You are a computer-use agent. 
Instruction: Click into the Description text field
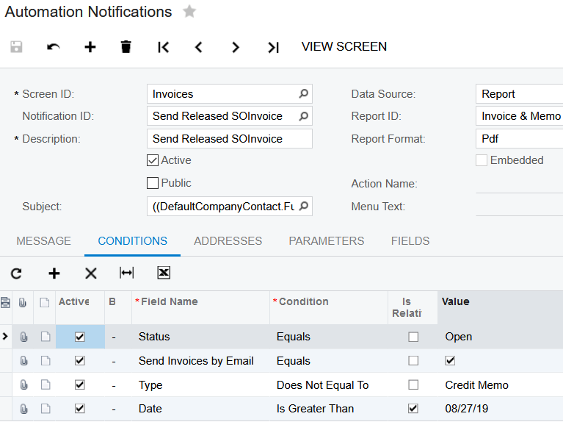pos(229,139)
